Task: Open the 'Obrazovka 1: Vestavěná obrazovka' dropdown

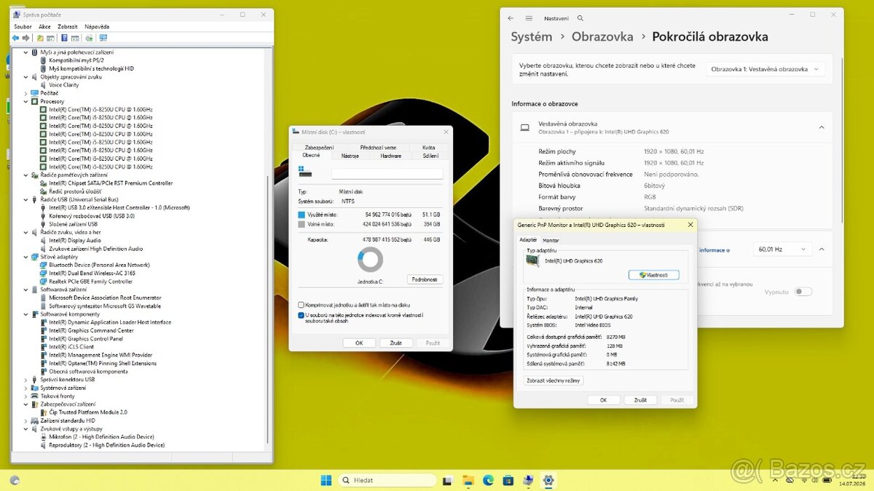Action: tap(765, 69)
